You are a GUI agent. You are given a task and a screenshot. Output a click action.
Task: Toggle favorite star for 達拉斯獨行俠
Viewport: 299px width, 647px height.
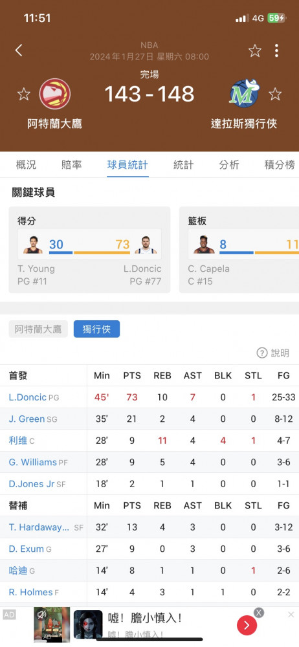pos(275,94)
